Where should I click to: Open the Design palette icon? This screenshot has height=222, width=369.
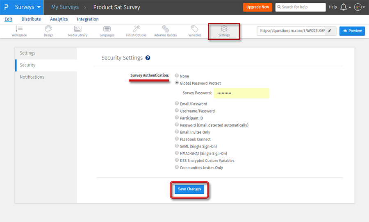[48, 29]
